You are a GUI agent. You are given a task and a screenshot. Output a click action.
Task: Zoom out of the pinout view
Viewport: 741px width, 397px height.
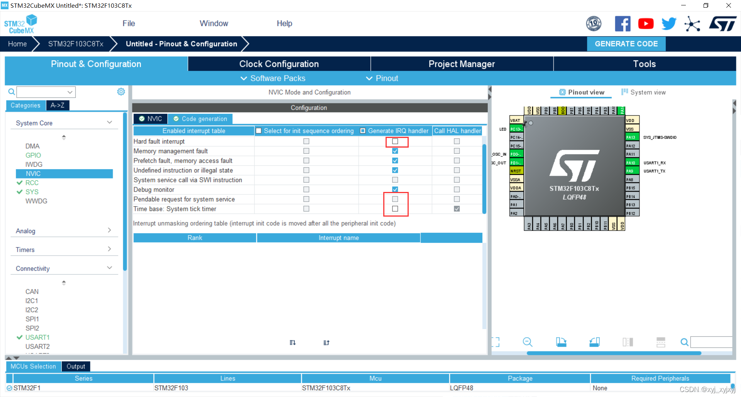pyautogui.click(x=527, y=342)
